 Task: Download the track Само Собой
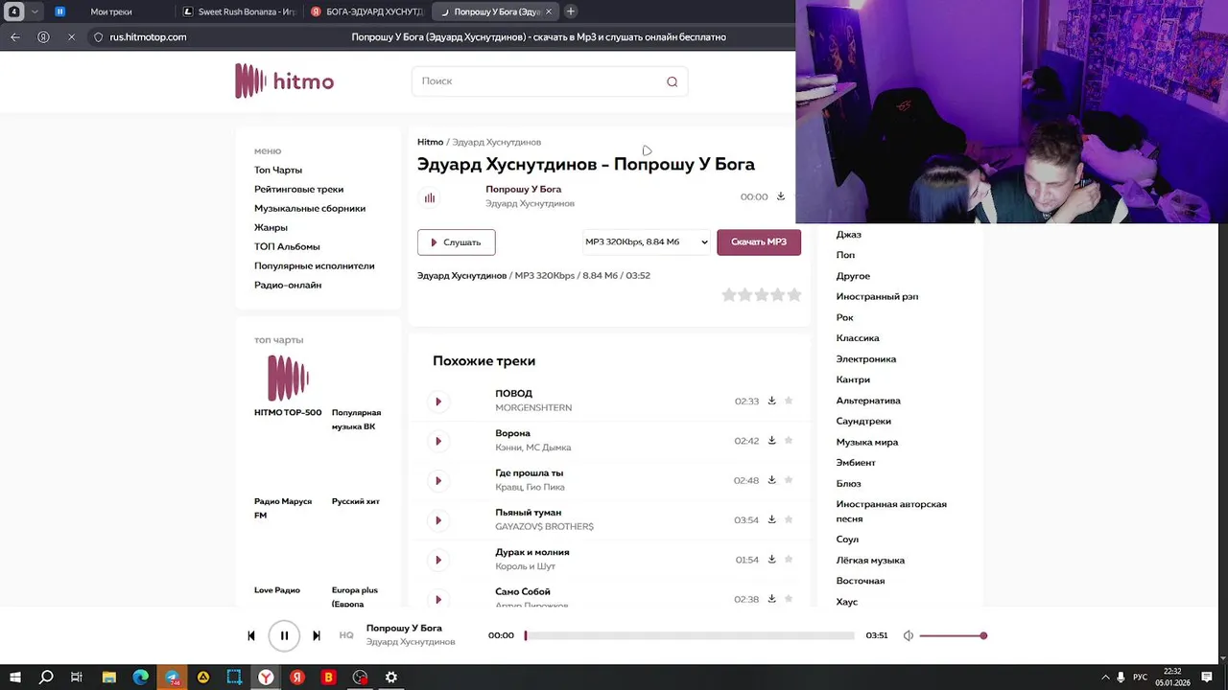point(771,598)
